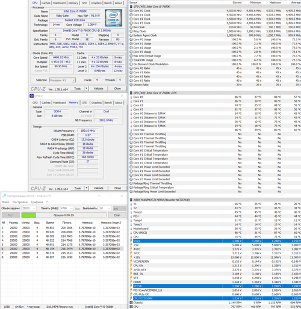The width and height of the screenshot is (301, 309).
Task: Click the Maximum column header in sensor list
Action: (275, 2)
